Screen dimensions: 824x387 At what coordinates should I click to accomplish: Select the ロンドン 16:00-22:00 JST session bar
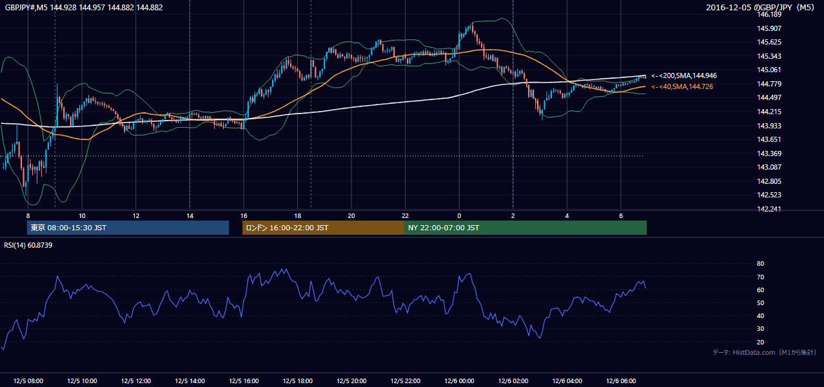(323, 228)
